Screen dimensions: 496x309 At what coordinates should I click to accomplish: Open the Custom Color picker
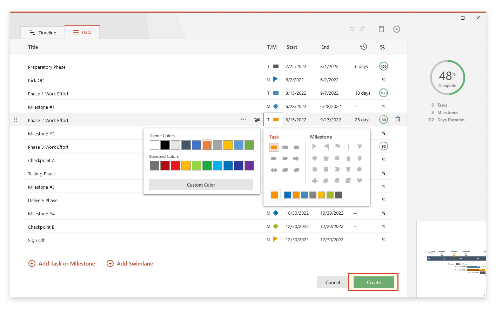201,184
